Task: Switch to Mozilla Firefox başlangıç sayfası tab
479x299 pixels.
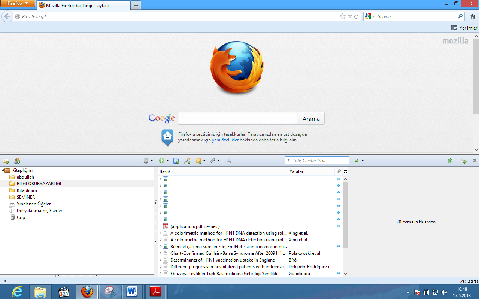Action: (x=84, y=5)
